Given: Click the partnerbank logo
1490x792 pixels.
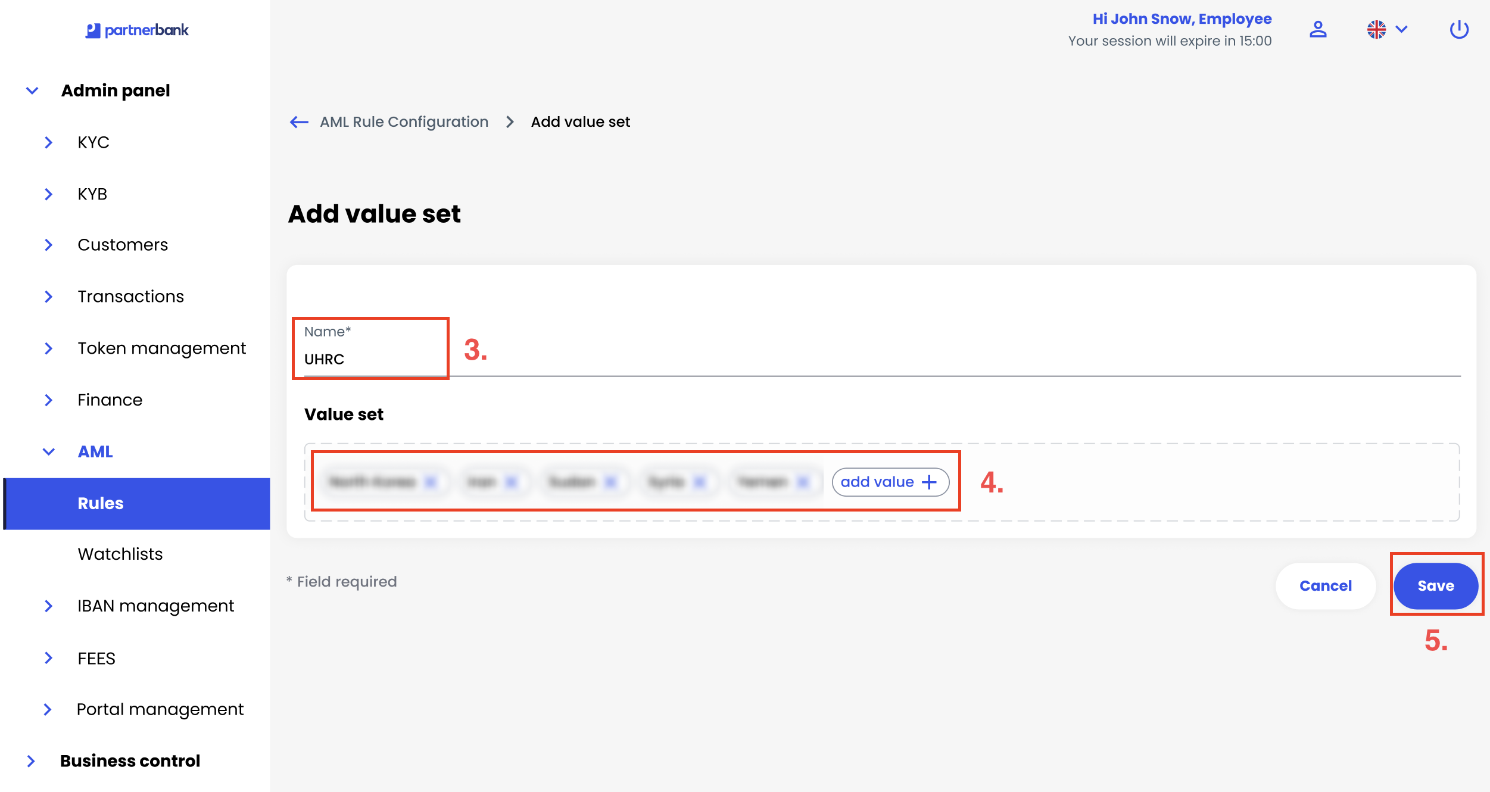Looking at the screenshot, I should [x=137, y=30].
